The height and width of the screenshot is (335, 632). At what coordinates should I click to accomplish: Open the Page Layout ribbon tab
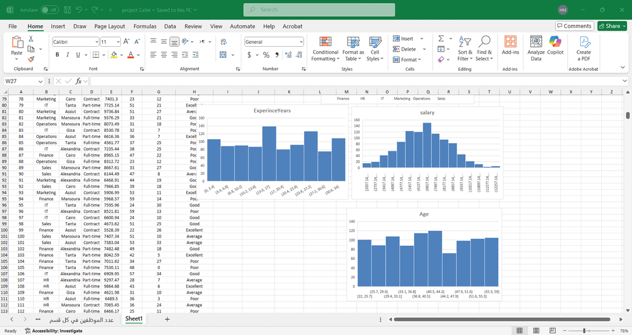click(x=109, y=26)
